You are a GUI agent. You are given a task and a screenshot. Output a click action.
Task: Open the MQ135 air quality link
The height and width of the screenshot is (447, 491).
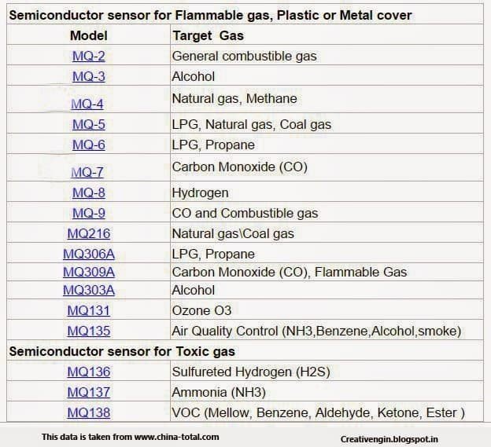click(88, 331)
